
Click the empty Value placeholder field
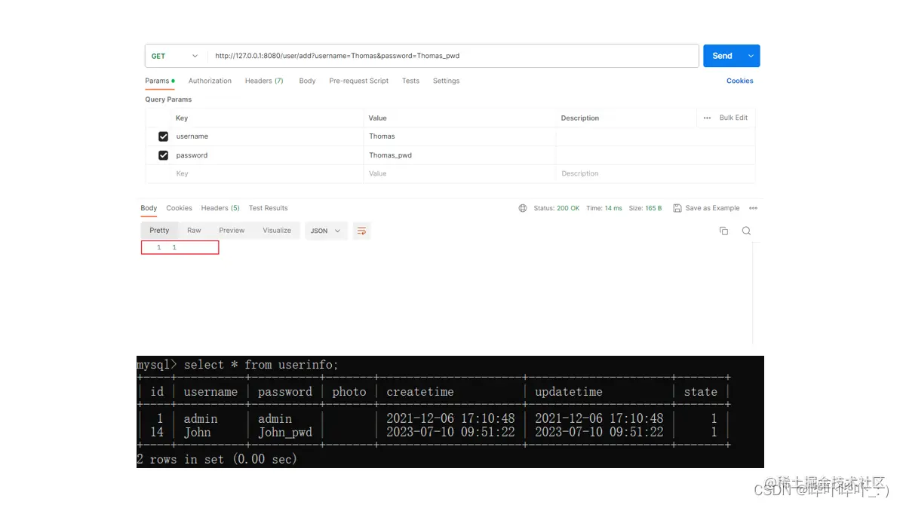459,173
